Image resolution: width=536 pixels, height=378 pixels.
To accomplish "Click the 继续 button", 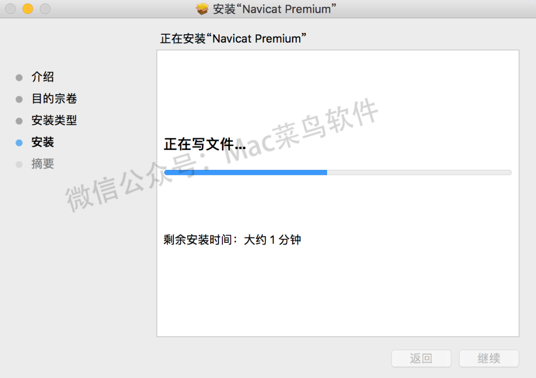I will (x=489, y=358).
